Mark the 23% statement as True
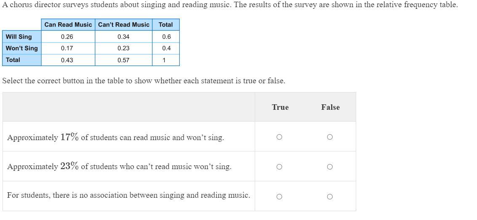 [279, 167]
